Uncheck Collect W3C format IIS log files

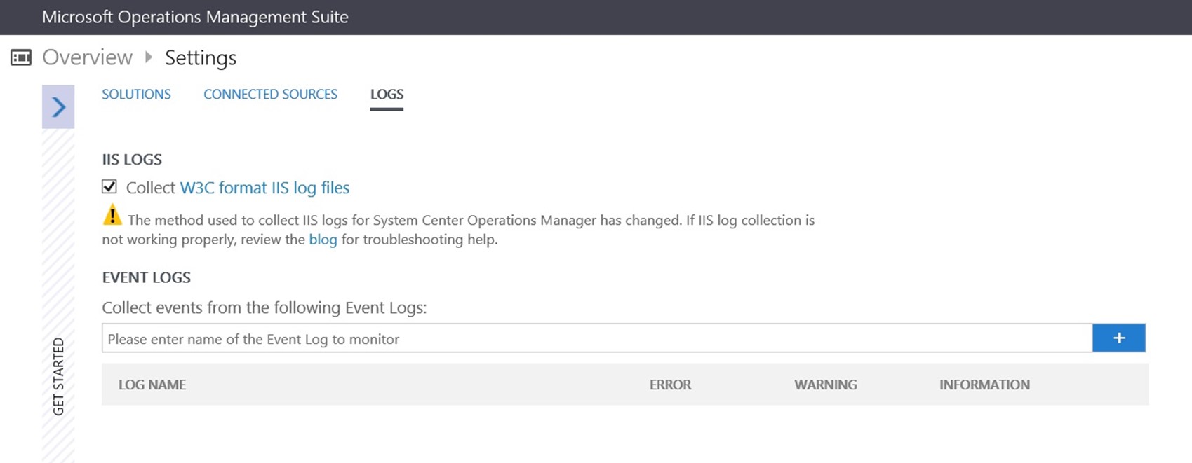(109, 187)
